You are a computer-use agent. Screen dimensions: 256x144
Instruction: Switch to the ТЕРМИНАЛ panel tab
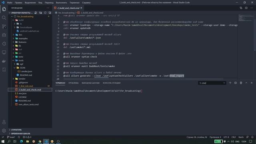[60, 83]
